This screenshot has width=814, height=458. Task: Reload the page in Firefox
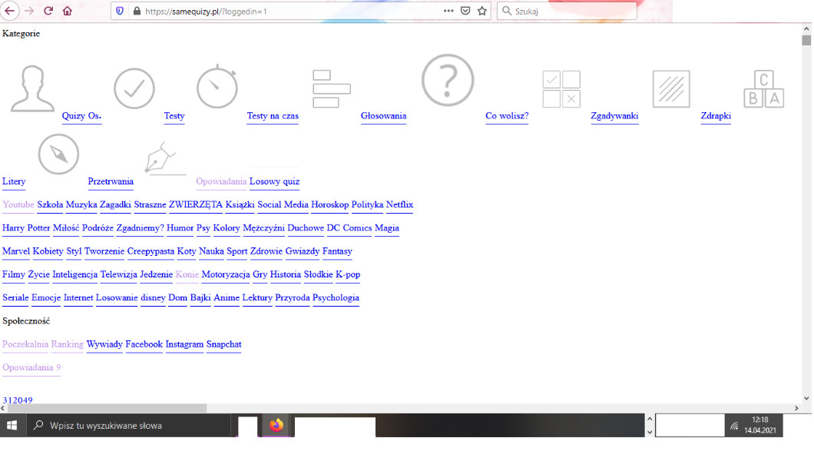[x=48, y=11]
